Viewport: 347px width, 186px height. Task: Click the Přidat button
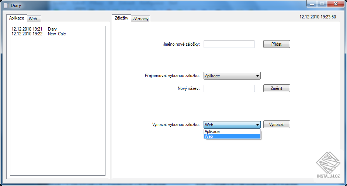click(277, 44)
